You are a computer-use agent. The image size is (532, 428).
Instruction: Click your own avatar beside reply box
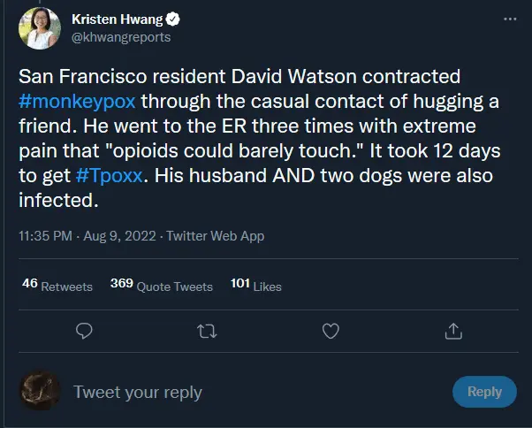point(40,391)
